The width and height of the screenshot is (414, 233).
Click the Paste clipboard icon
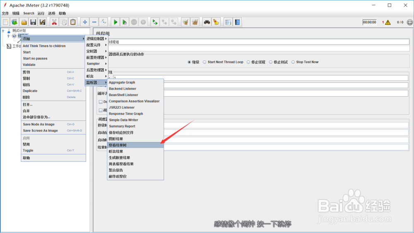pyautogui.click(x=73, y=22)
